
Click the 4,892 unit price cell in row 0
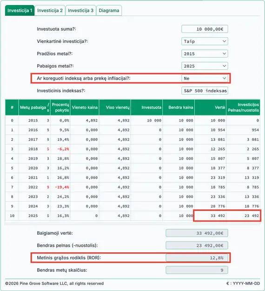tap(85, 121)
